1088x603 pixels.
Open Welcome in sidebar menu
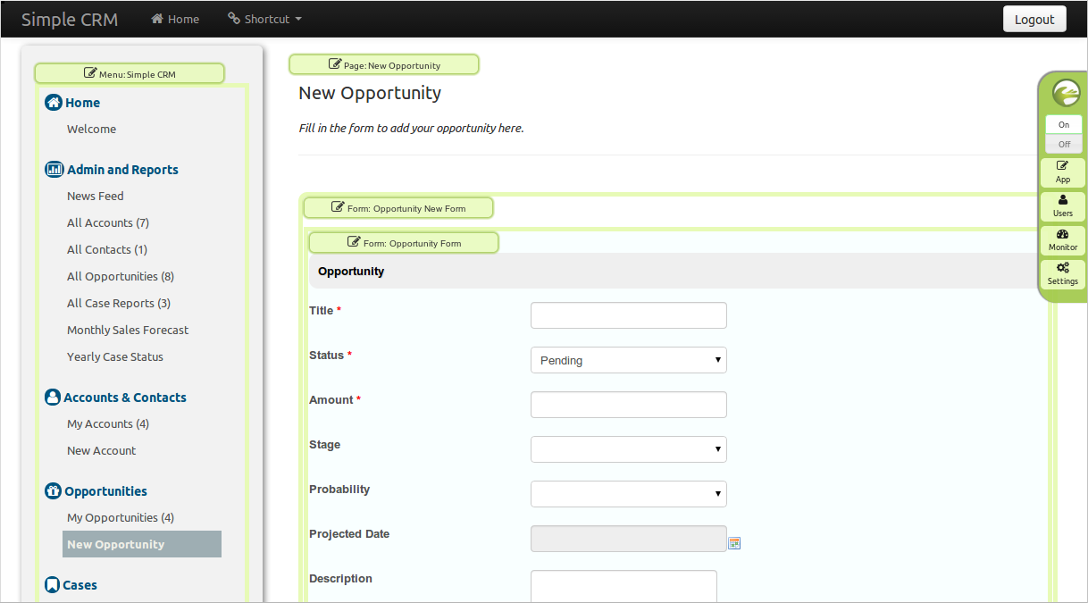click(x=91, y=129)
